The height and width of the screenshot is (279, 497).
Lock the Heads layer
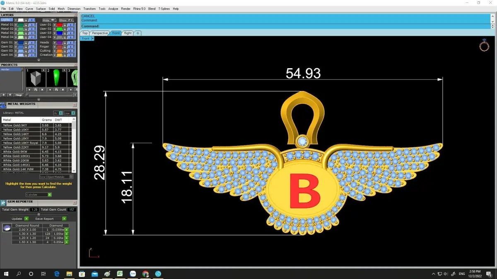65,43
